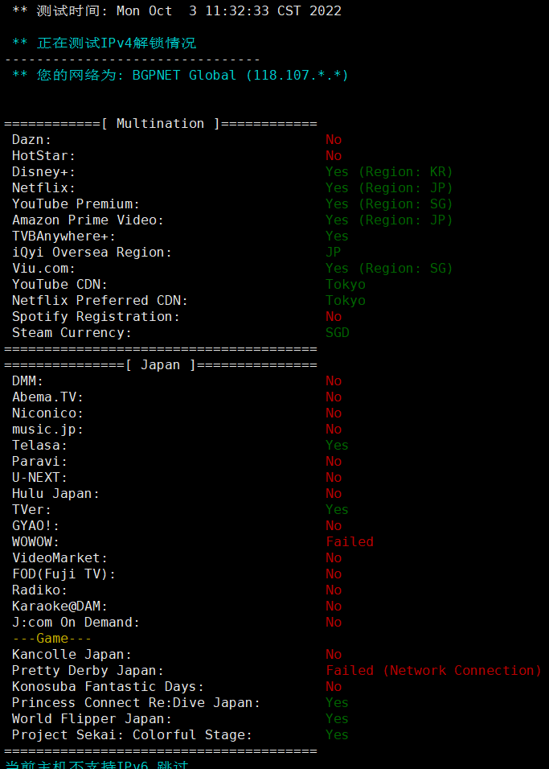Click the Project Sekai: Colorful Stage label
This screenshot has width=549, height=769.
[133, 734]
